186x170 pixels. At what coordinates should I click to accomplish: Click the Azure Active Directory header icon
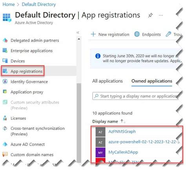coord(7,18)
